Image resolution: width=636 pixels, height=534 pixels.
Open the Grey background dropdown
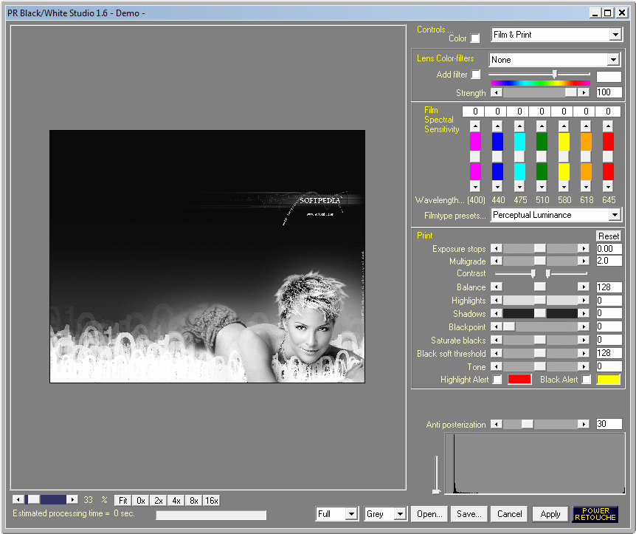pyautogui.click(x=400, y=514)
